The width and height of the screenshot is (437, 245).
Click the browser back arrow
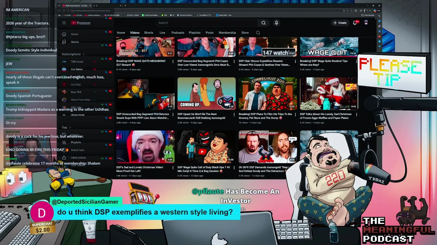(59, 11)
